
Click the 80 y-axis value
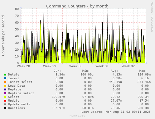tap(17, 9)
